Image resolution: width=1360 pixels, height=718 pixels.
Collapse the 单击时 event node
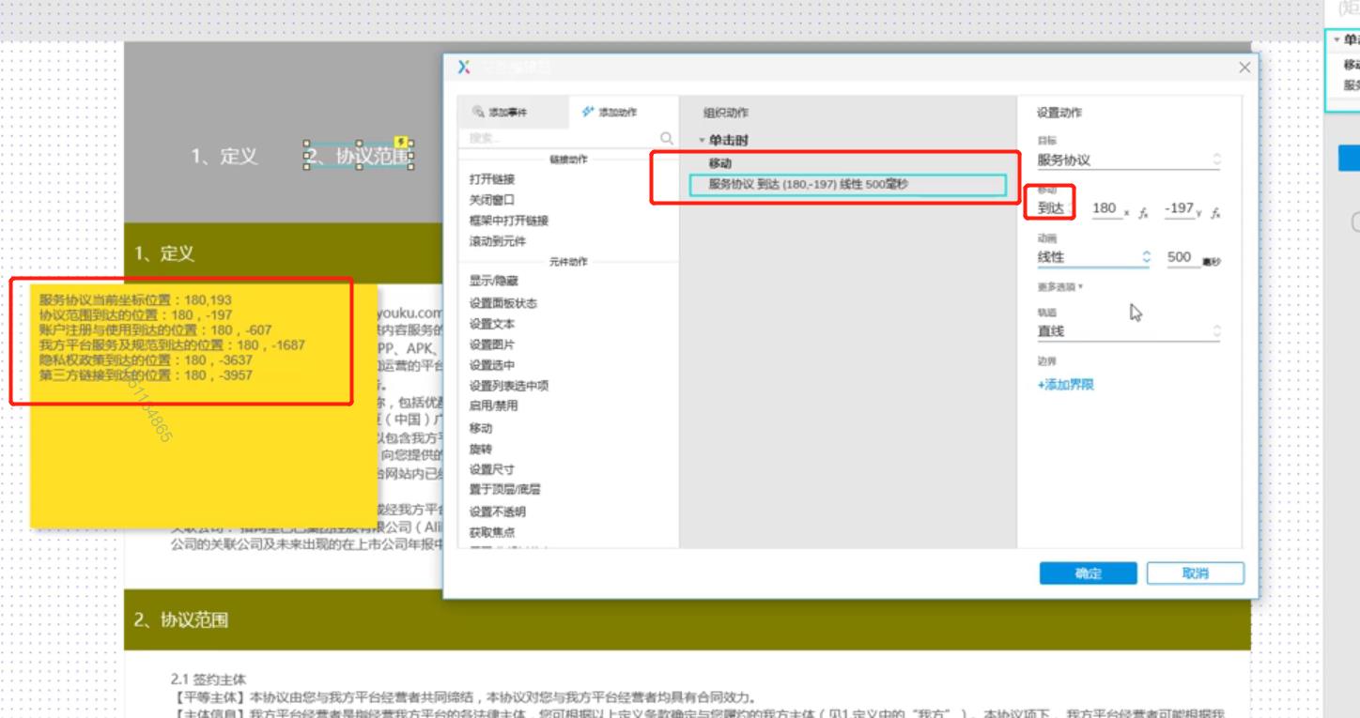tap(701, 141)
